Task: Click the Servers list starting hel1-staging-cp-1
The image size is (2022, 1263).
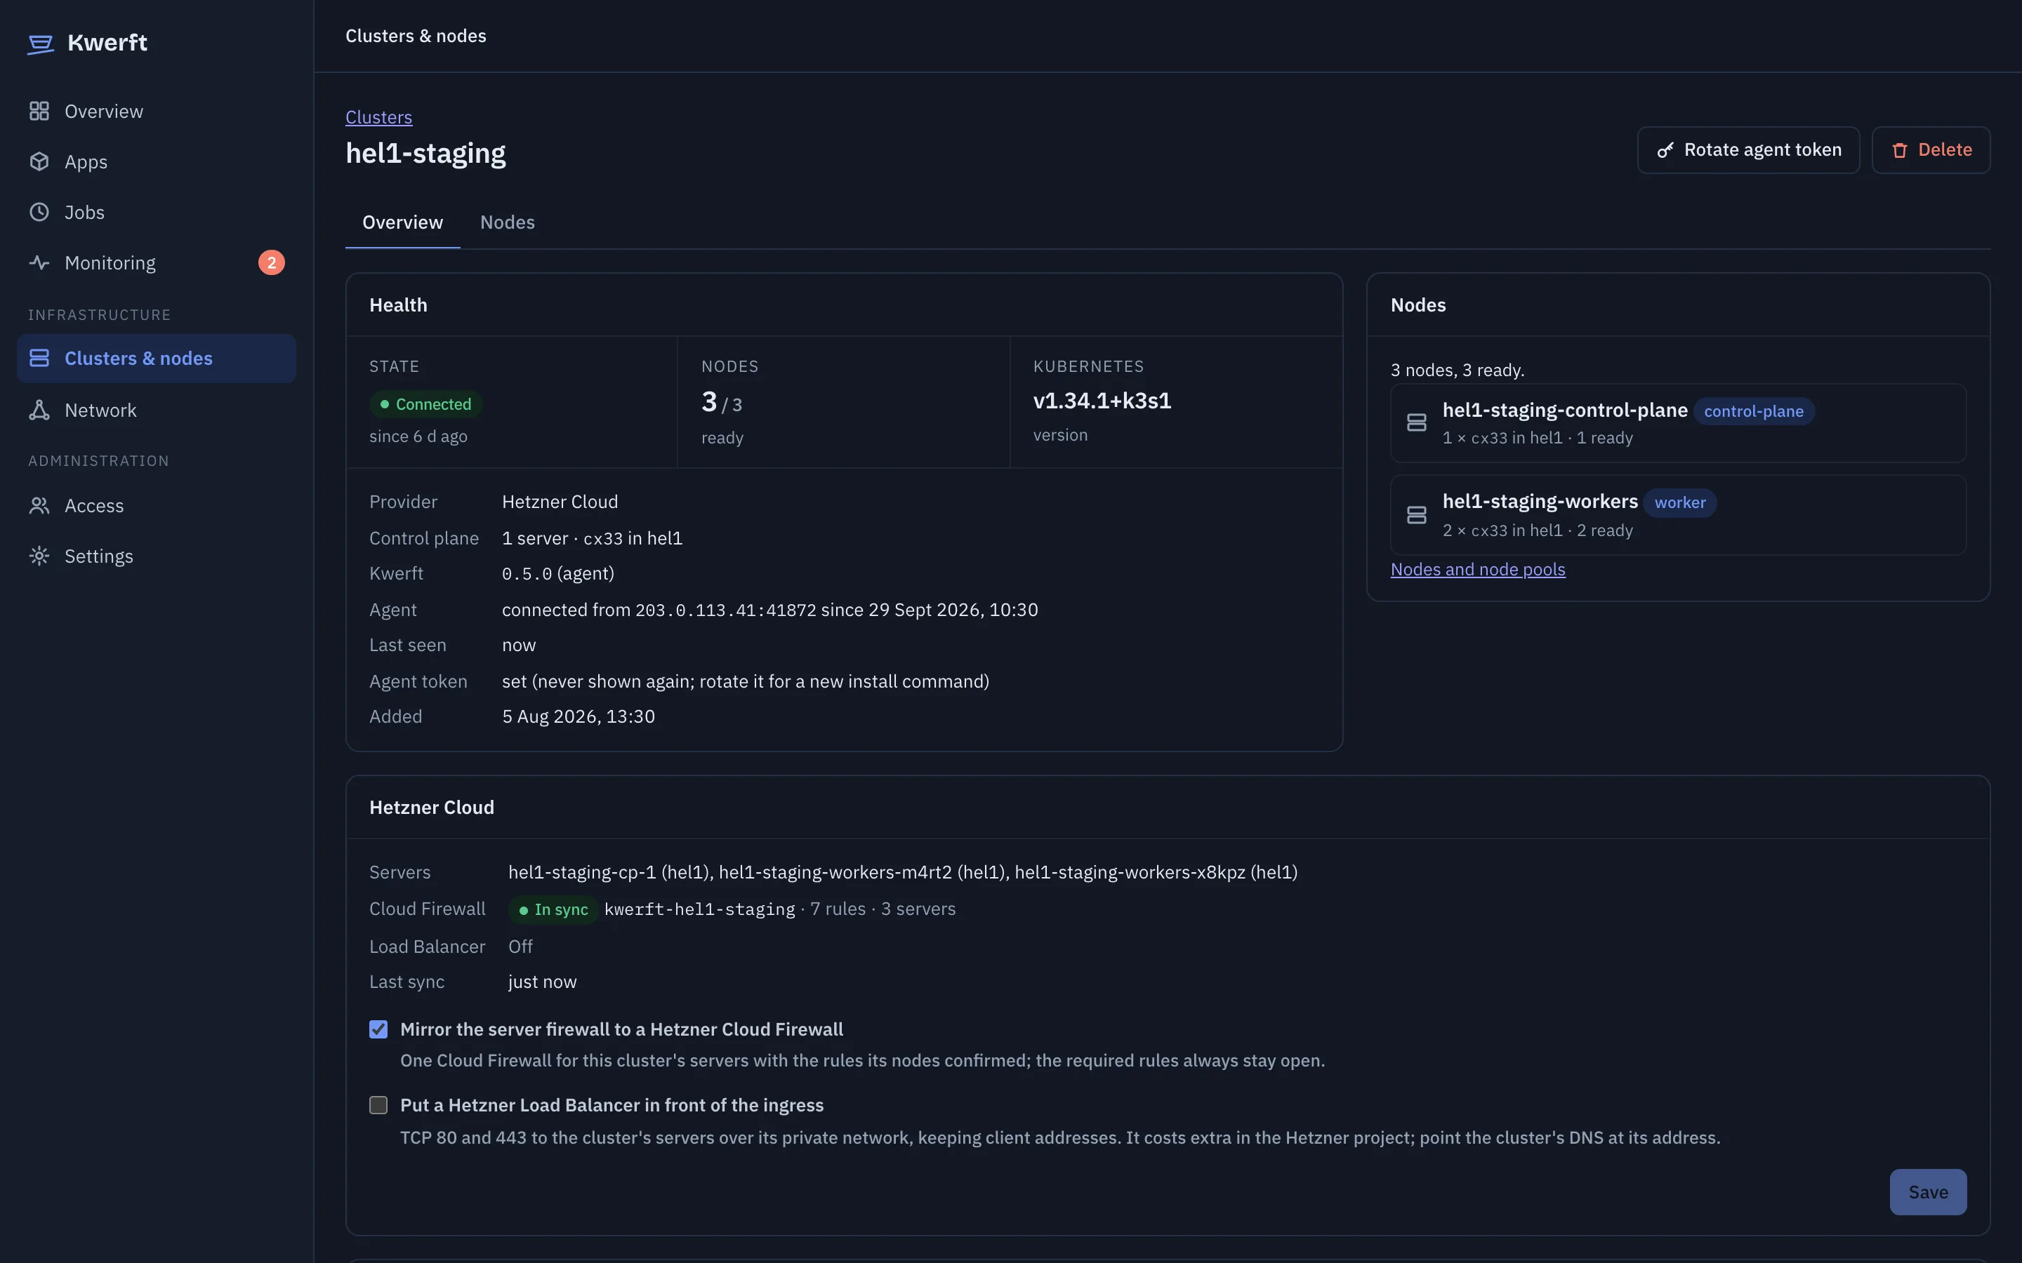Action: coord(902,872)
